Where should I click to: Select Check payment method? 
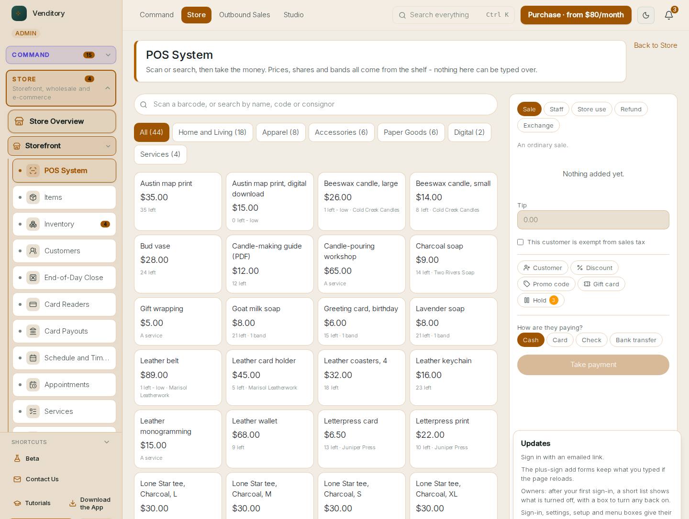pyautogui.click(x=591, y=340)
